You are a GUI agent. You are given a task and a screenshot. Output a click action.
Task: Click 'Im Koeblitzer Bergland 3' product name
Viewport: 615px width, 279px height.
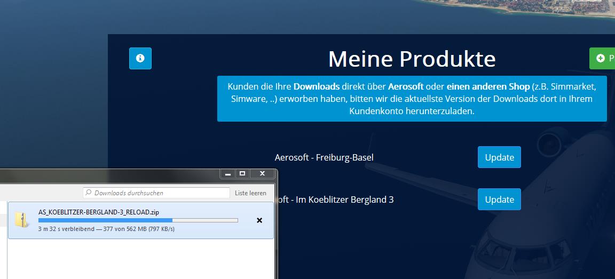click(345, 200)
